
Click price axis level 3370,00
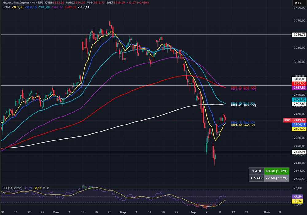300,21
